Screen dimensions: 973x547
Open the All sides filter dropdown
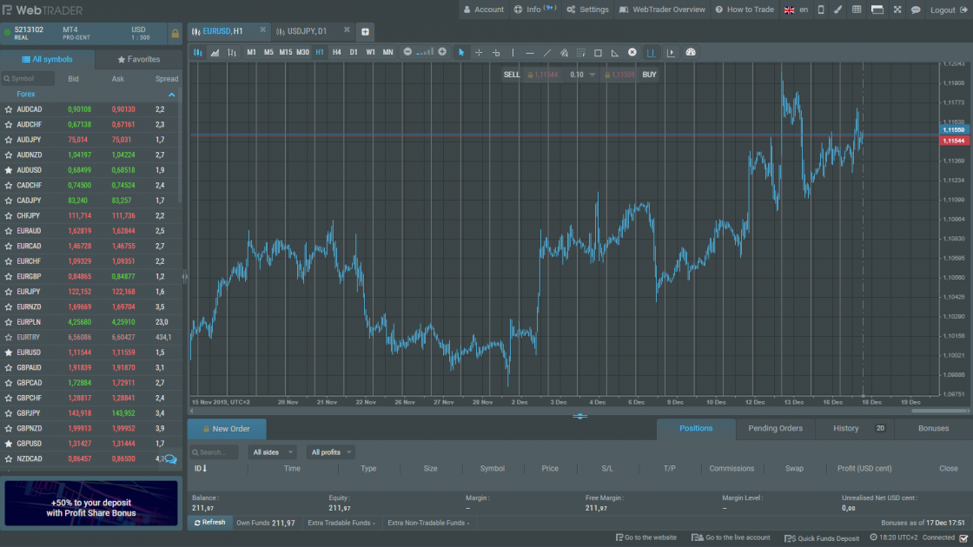pyautogui.click(x=272, y=452)
